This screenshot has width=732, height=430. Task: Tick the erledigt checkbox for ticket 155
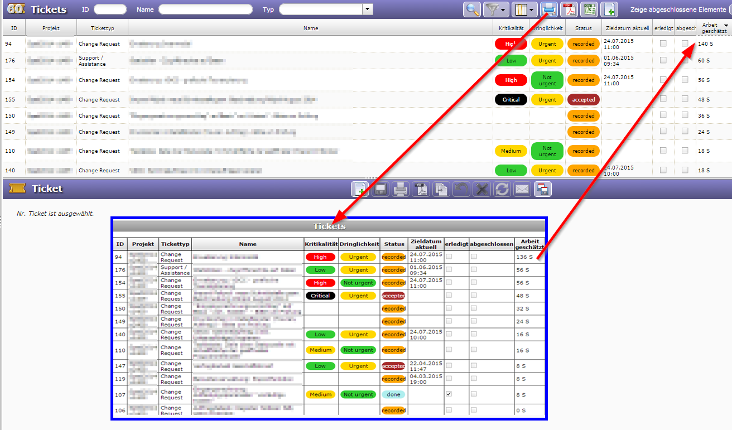(663, 99)
